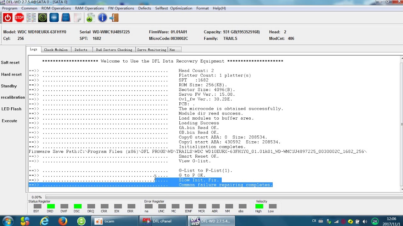
Task: Open the Format menu
Action: (x=202, y=8)
